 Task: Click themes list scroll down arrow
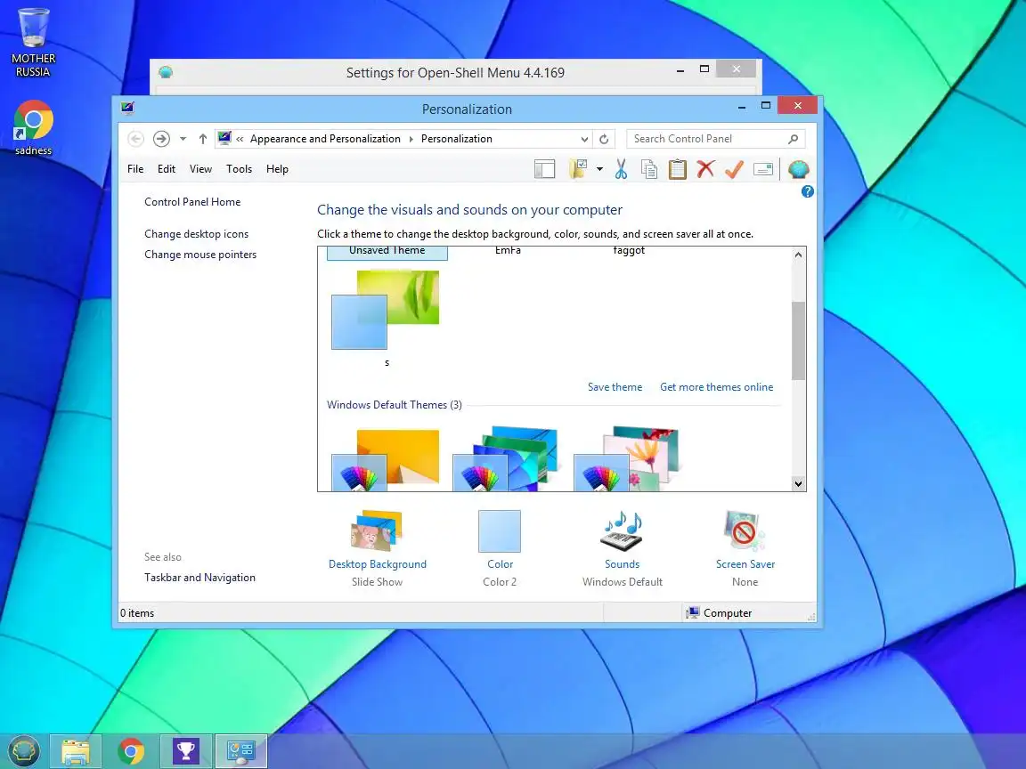[x=798, y=484]
